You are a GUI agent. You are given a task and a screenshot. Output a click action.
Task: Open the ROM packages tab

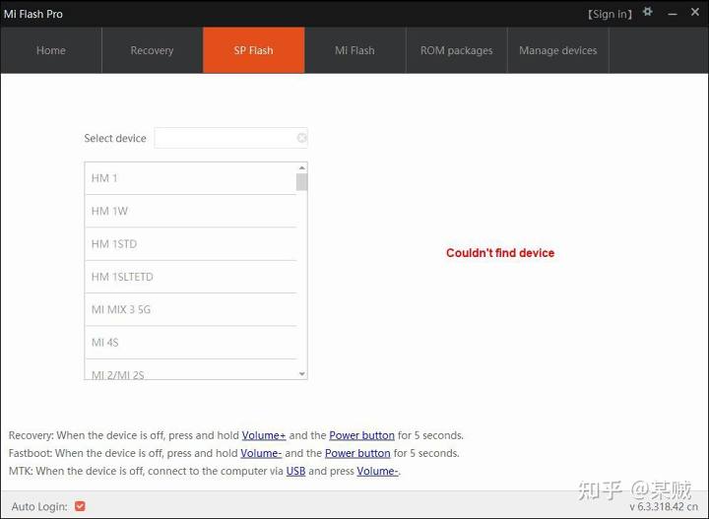[x=457, y=50]
